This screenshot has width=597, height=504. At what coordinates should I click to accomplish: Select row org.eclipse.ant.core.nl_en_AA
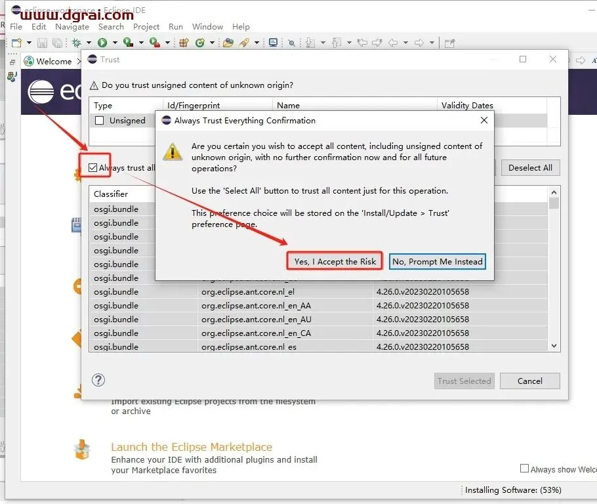(318, 306)
